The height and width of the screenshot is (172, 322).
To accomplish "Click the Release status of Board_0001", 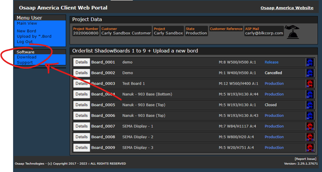I will point(271,62).
